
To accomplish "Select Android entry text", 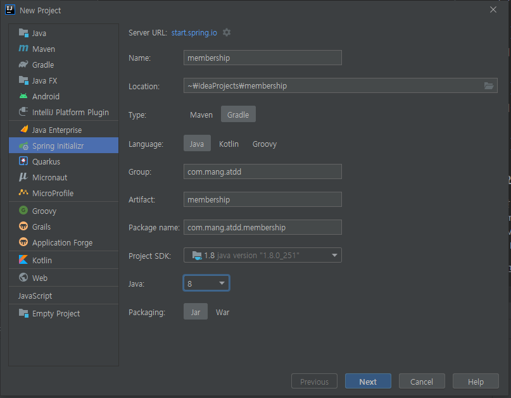I will coord(46,96).
